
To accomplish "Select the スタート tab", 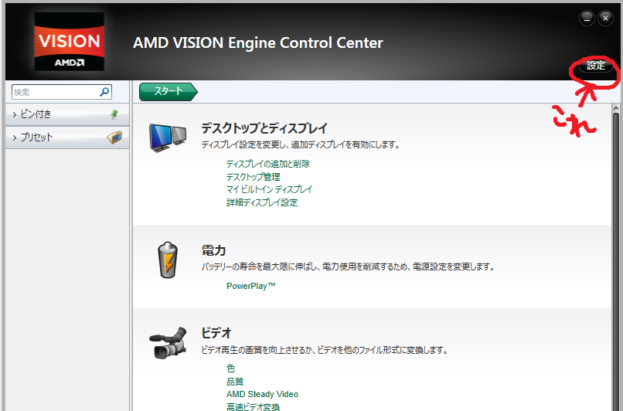I will [168, 91].
